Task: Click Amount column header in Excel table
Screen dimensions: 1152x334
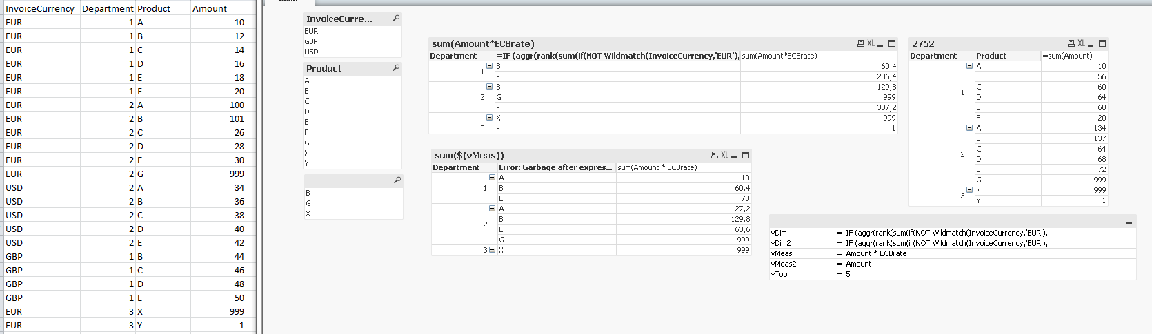Action: pyautogui.click(x=218, y=8)
